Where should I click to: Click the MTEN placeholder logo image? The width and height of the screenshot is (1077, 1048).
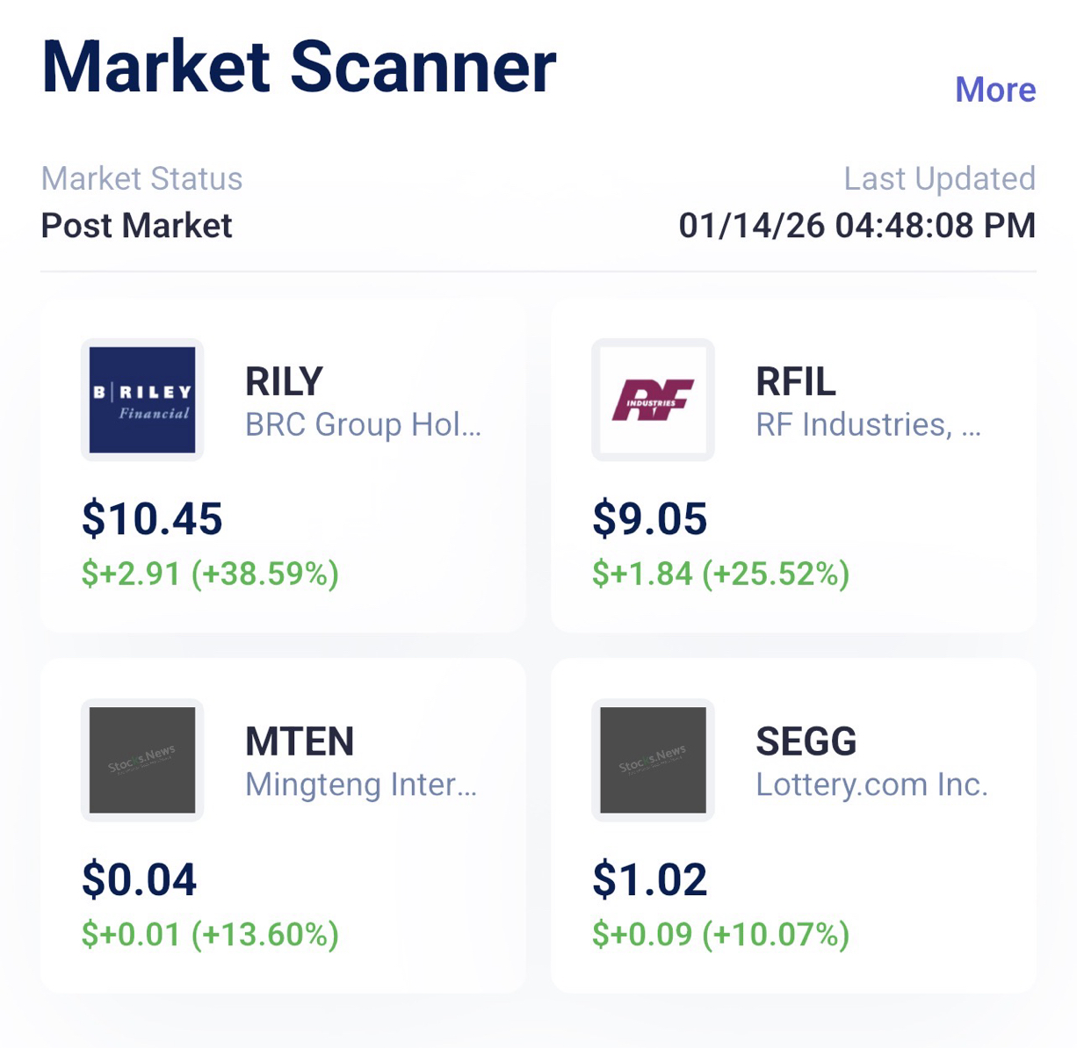pos(142,760)
